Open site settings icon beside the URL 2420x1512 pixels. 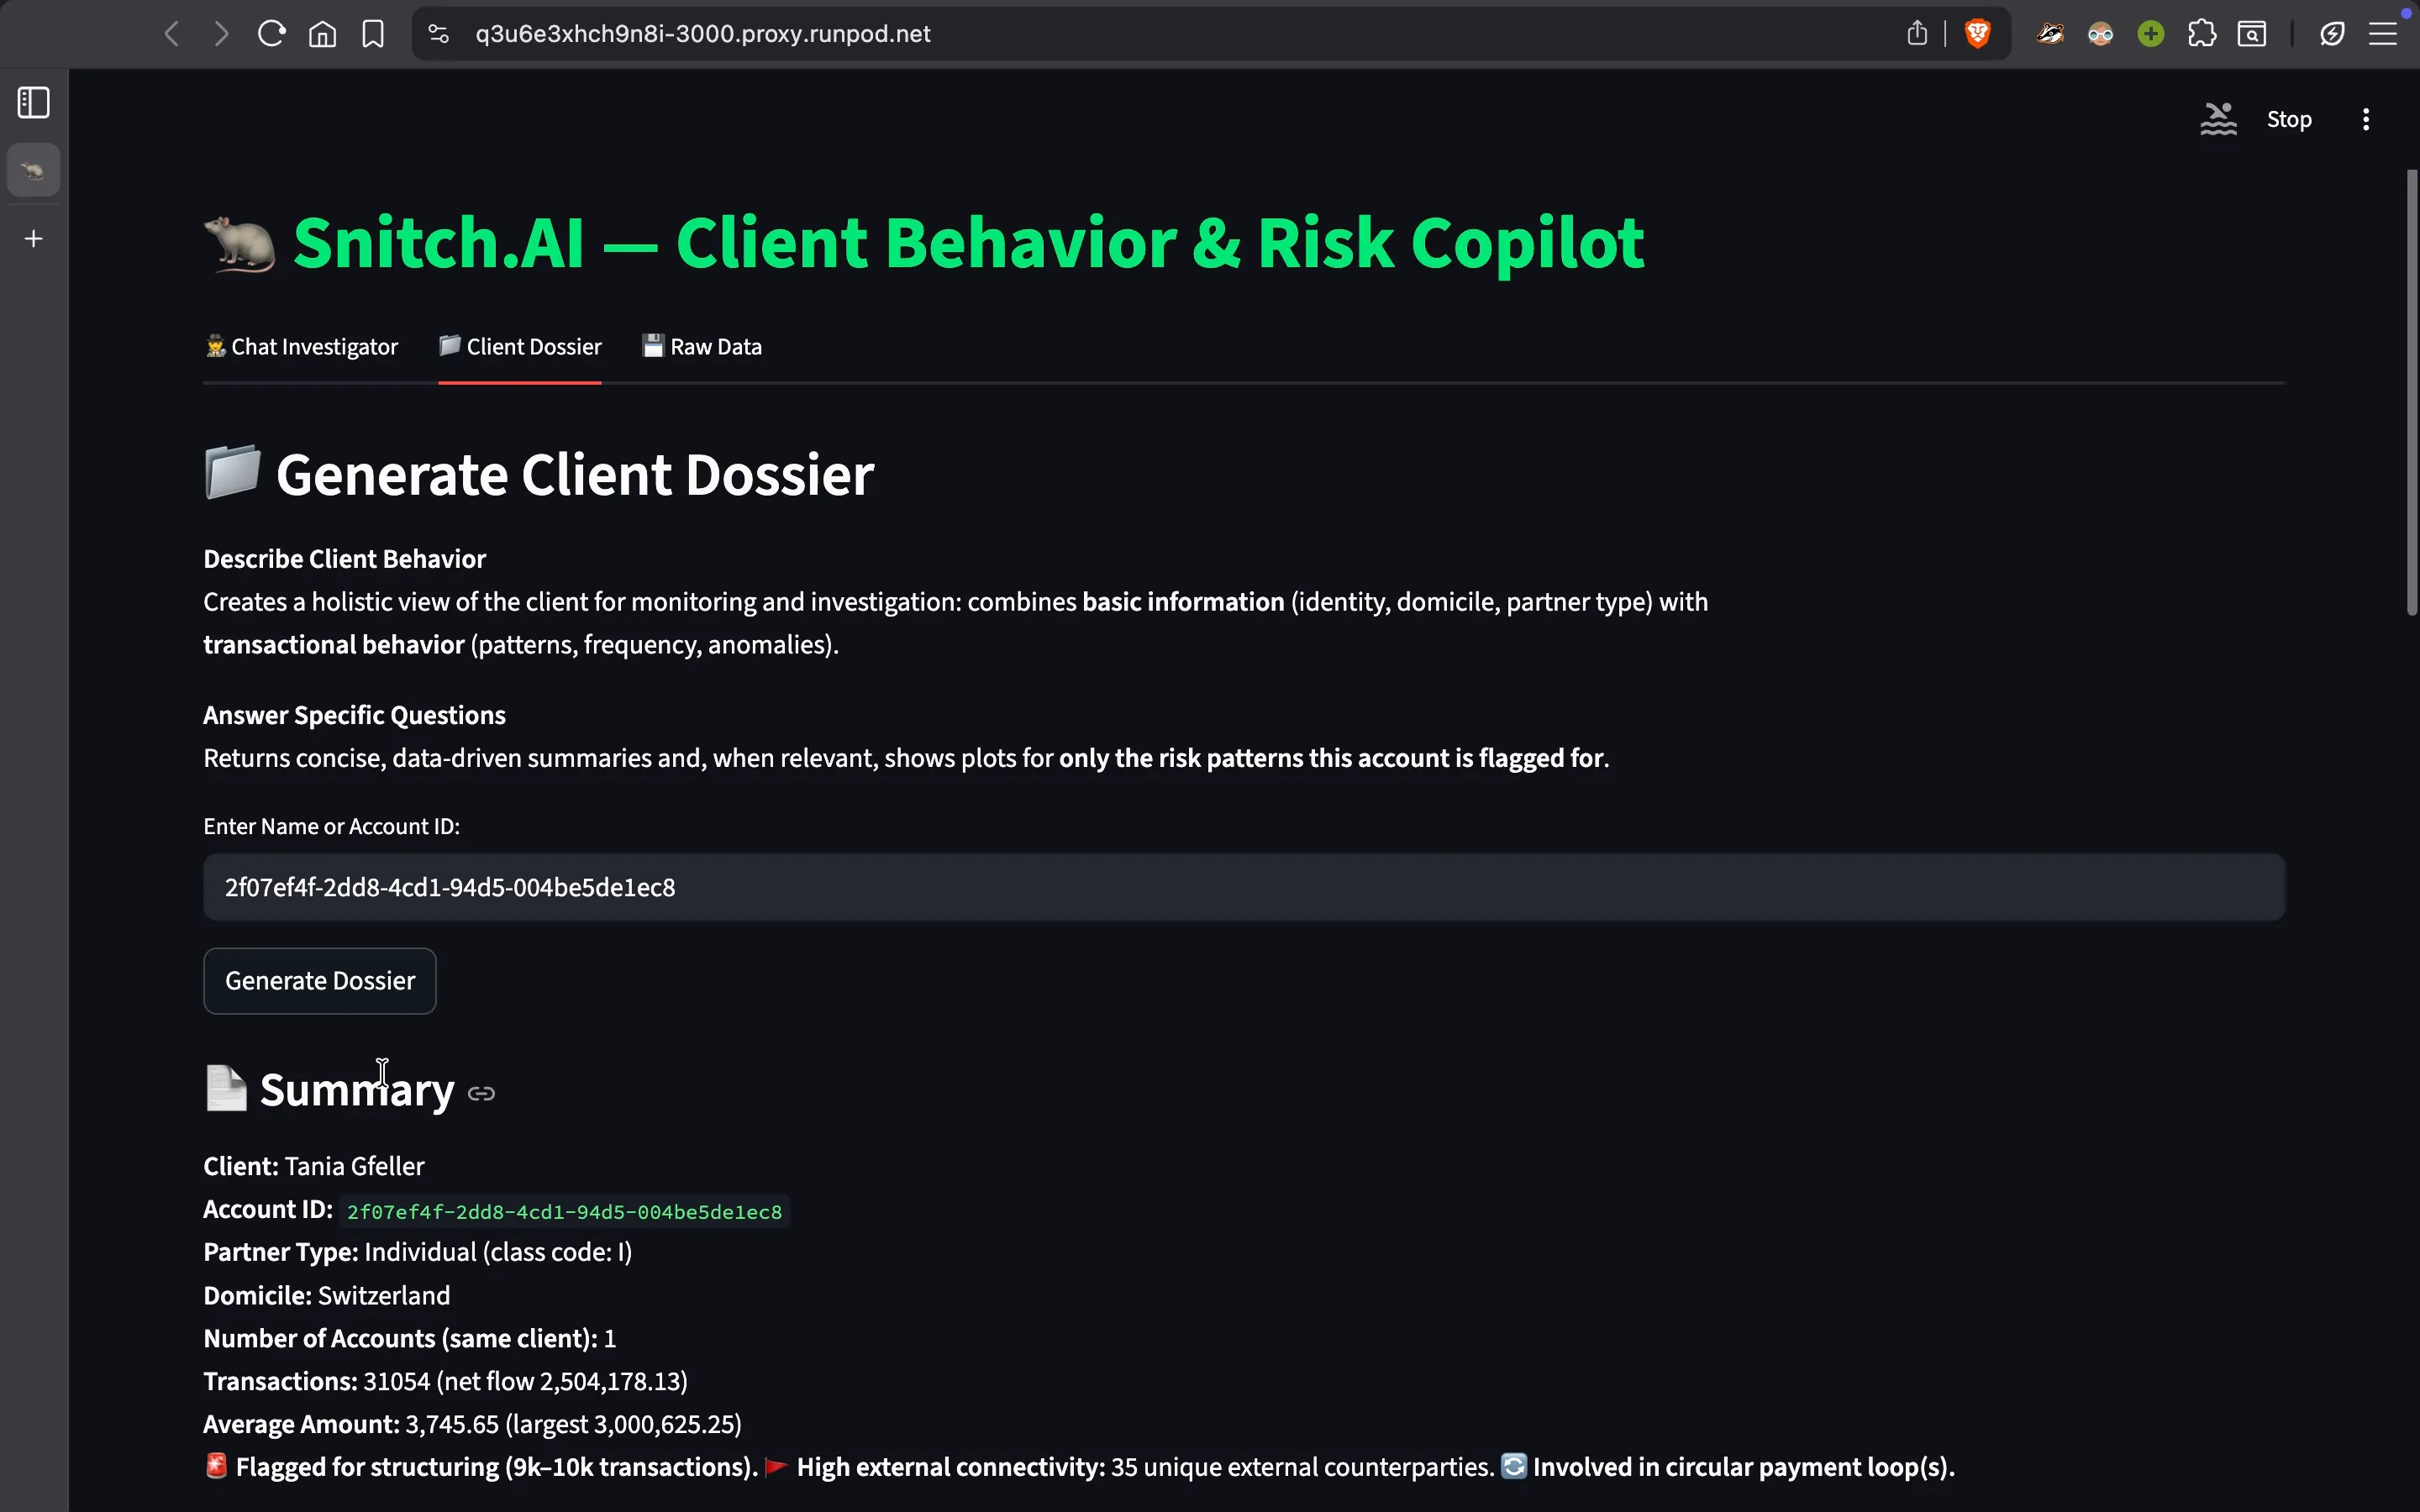(438, 34)
